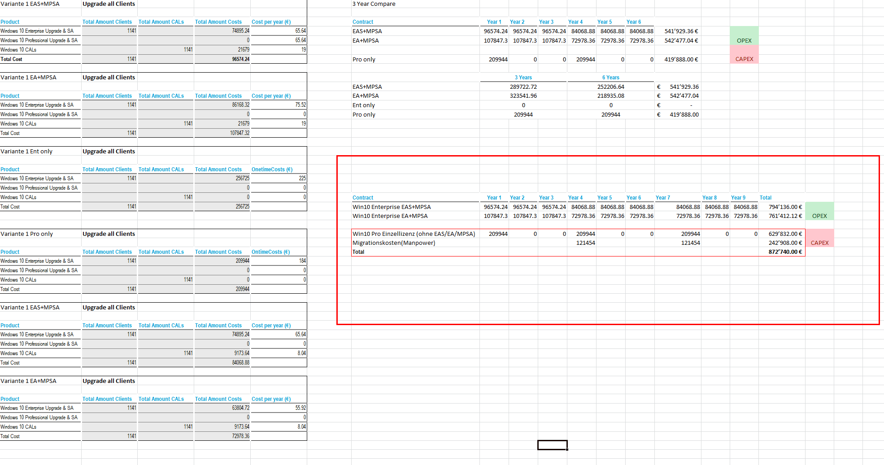Click the red CAPEX cell beside 419'888.00 €
This screenshot has height=465, width=884.
744,59
